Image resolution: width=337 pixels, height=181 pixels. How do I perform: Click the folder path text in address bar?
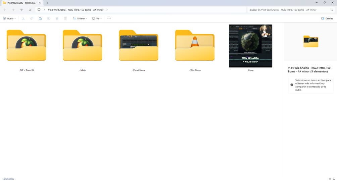tap(76, 10)
